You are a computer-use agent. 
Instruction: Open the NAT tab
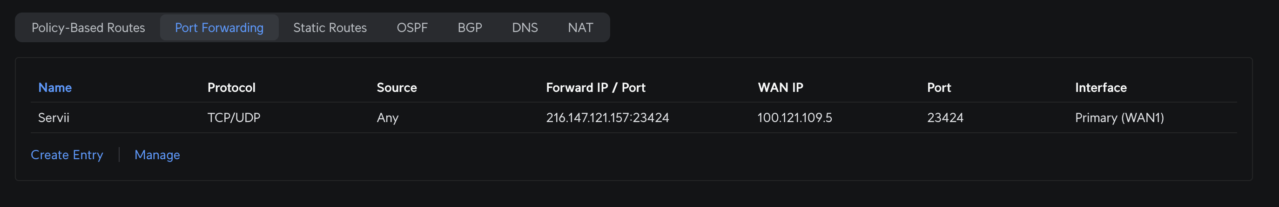(580, 28)
